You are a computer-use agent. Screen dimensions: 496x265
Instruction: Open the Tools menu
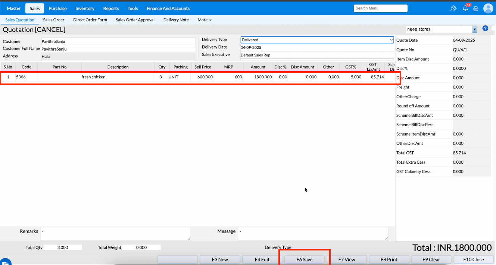click(132, 8)
